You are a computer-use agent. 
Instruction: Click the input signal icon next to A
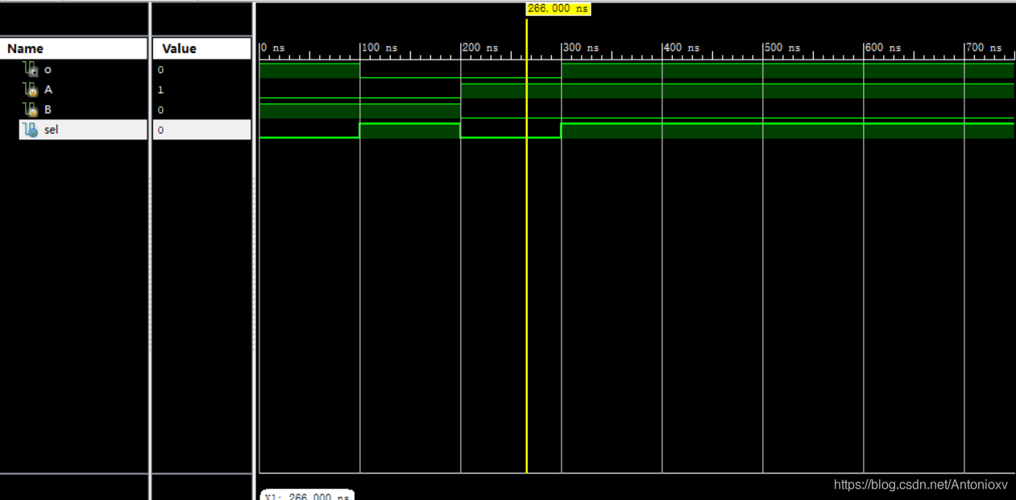coord(28,89)
